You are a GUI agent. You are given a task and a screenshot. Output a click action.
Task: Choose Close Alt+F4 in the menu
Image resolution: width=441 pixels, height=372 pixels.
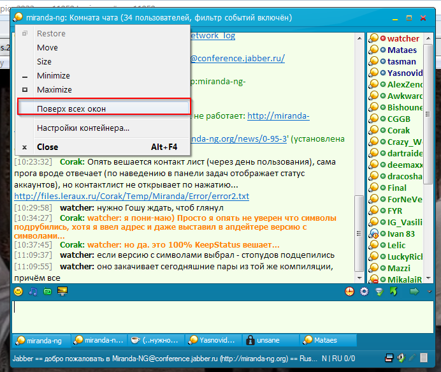(103, 147)
